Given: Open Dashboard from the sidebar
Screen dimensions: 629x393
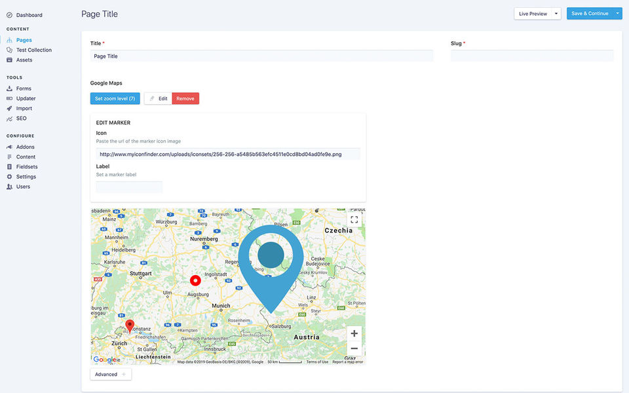Looking at the screenshot, I should coord(29,15).
